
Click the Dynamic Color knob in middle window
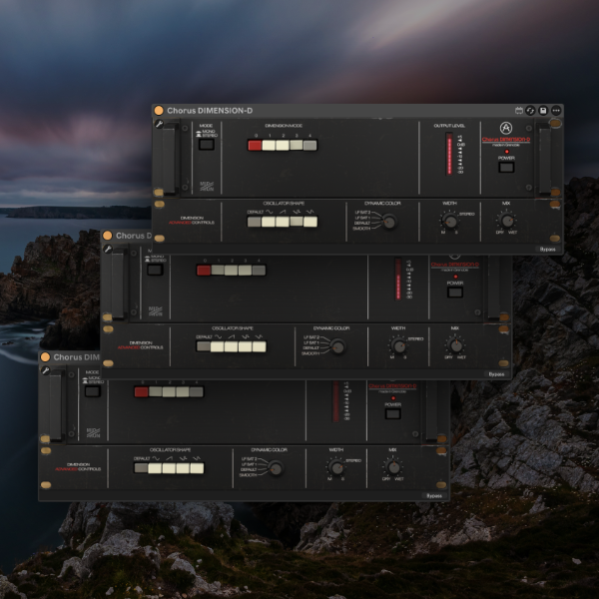click(x=338, y=346)
